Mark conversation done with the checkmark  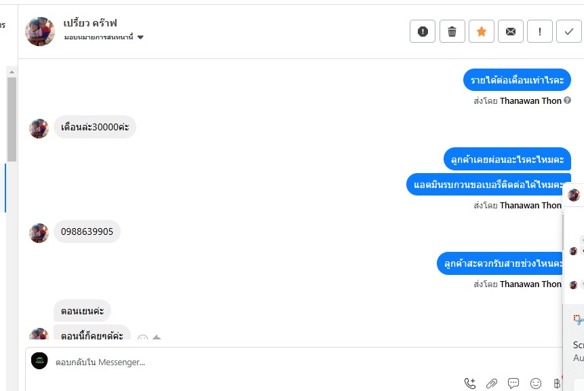pos(568,31)
